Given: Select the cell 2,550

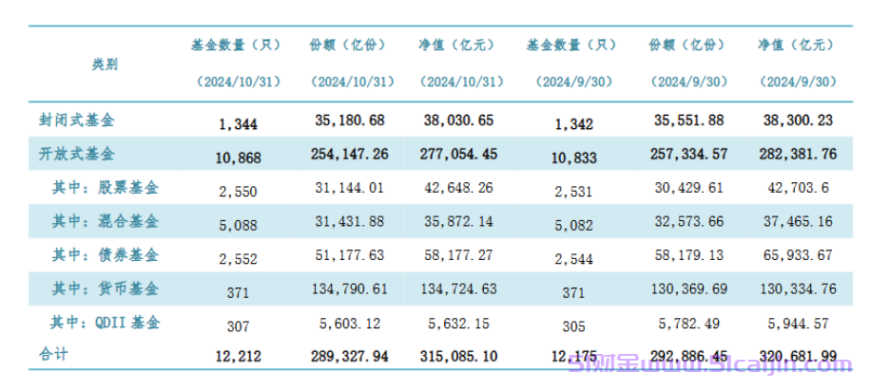Looking at the screenshot, I should 238,192.
